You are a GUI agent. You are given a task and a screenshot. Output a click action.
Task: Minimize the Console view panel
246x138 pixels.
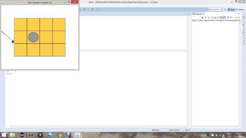pos(236,14)
